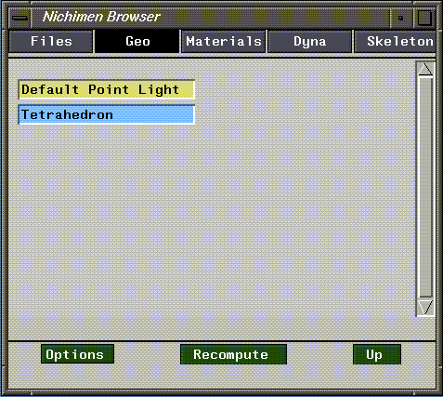Click the scrollbar down arrow
The height and width of the screenshot is (397, 443).
click(425, 308)
